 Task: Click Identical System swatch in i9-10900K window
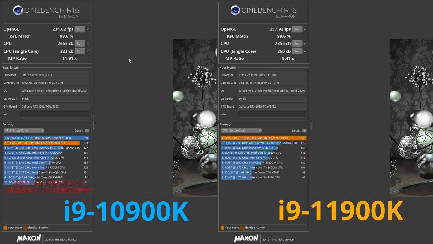pyautogui.click(x=25, y=228)
